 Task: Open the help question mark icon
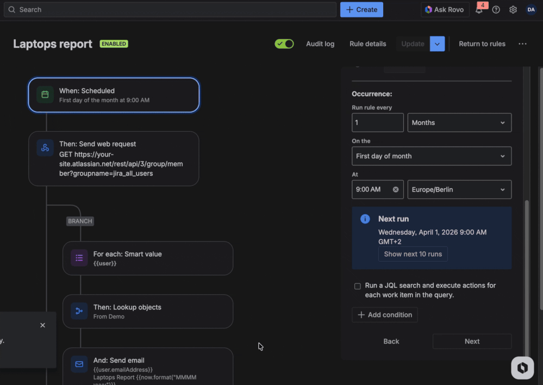[496, 10]
